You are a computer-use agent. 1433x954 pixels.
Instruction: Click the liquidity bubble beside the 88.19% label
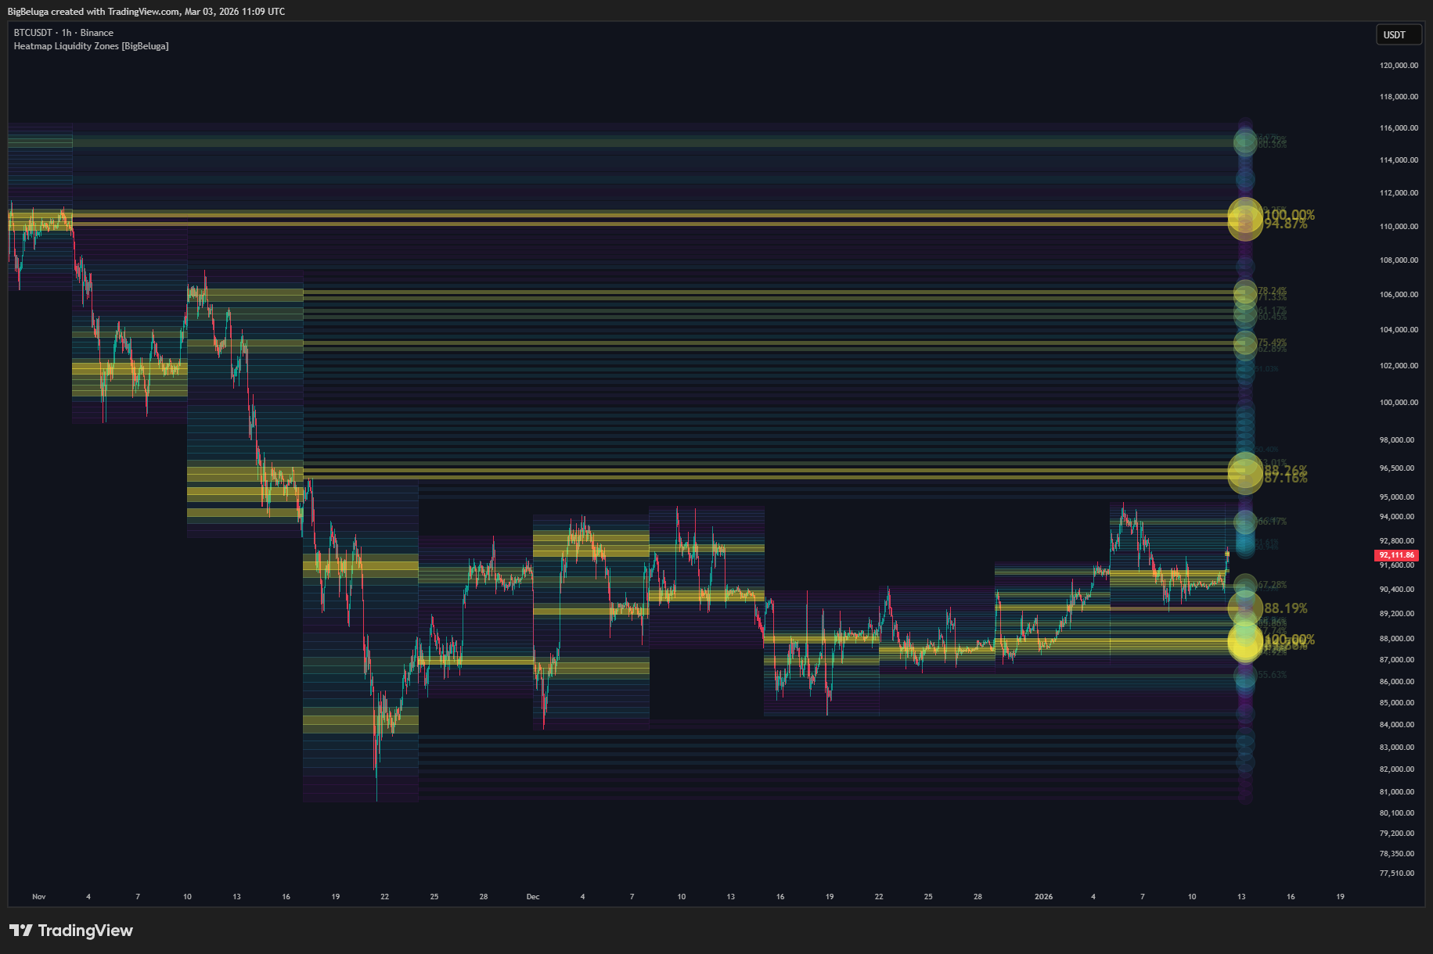[x=1245, y=608]
